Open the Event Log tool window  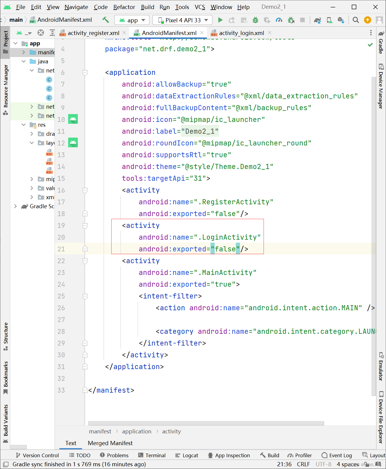337,455
